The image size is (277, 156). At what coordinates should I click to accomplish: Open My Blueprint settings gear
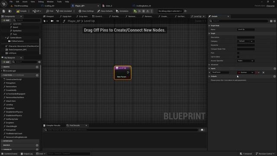pos(39,62)
